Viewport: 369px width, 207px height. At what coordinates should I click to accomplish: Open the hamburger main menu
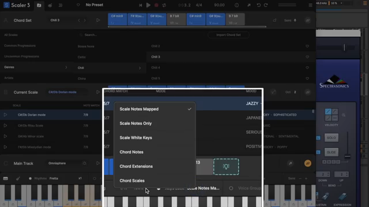point(310,5)
